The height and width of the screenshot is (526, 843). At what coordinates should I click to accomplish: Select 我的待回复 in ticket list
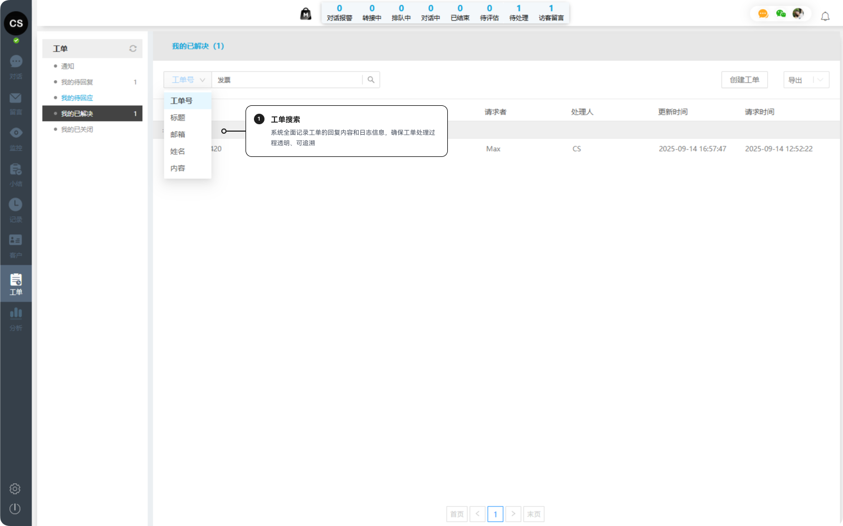pyautogui.click(x=77, y=82)
